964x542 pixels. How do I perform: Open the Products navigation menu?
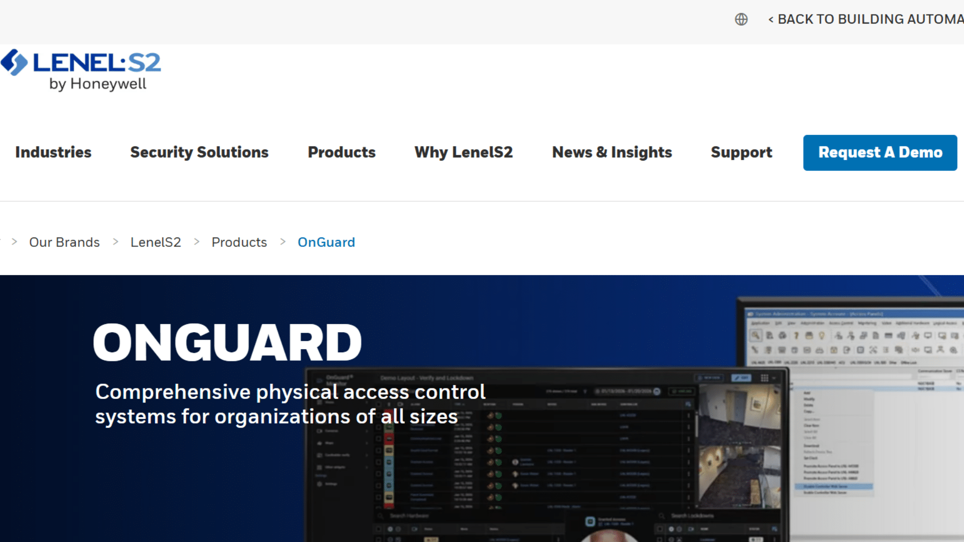[x=341, y=152]
